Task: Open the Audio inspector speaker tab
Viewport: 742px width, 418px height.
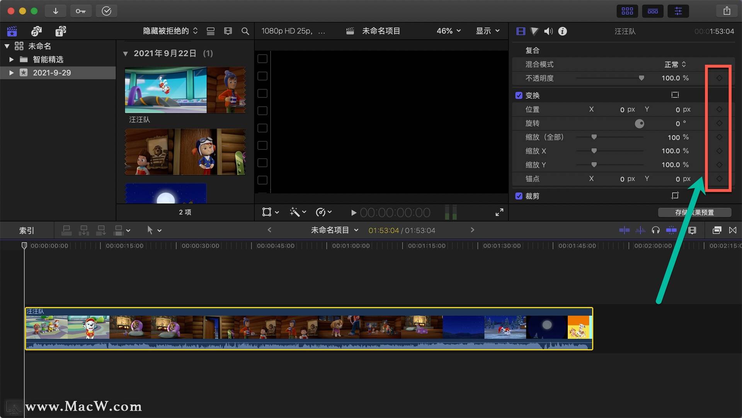Action: 548,31
